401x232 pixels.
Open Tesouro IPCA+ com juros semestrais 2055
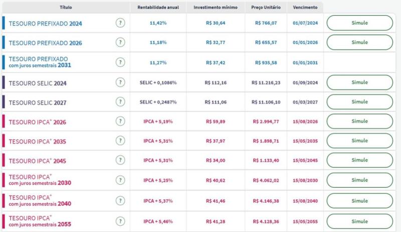tap(40, 221)
